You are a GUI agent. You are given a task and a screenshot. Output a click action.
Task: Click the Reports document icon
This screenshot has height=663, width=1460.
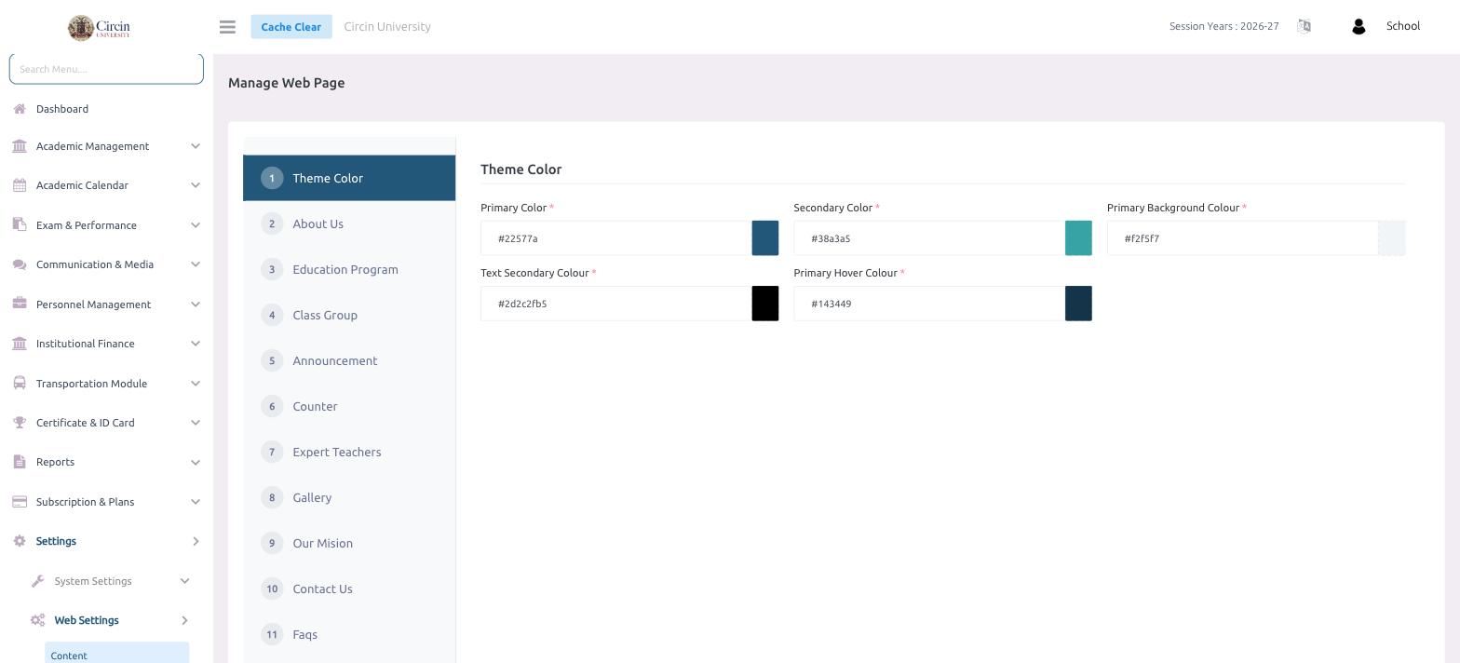(x=20, y=462)
